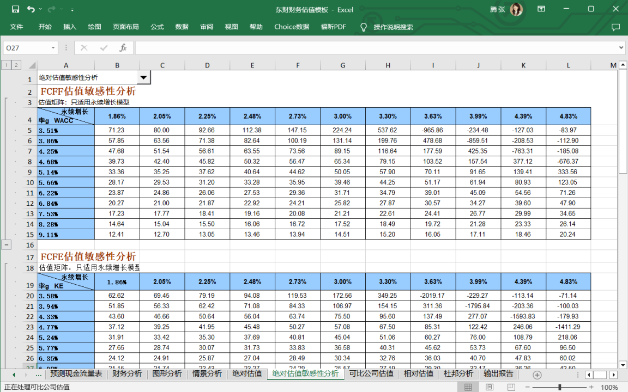Click the lightbulb search help icon
The height and width of the screenshot is (392, 628).
(364, 27)
